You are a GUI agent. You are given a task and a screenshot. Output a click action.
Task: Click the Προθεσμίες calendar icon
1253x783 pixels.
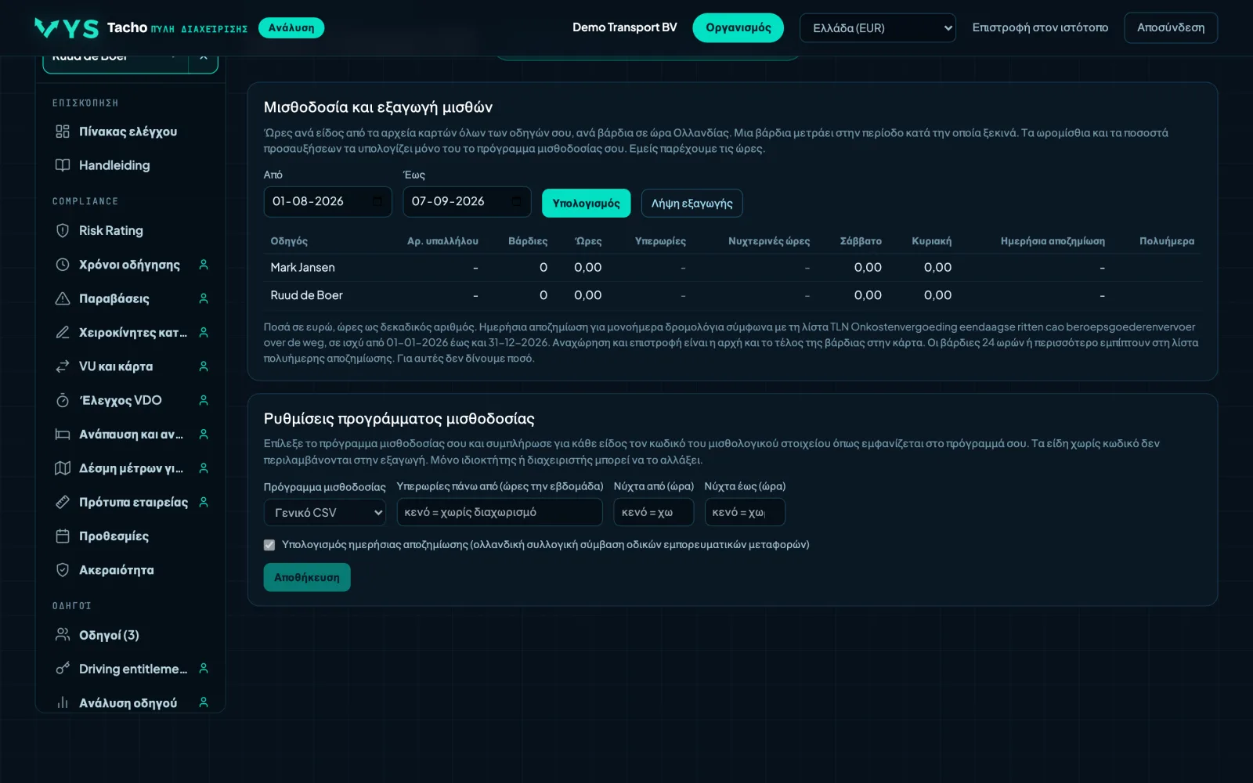[63, 536]
